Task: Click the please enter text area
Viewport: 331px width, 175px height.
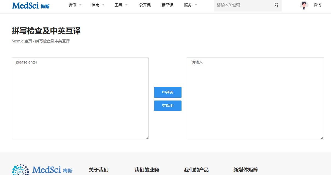Action: [x=80, y=98]
